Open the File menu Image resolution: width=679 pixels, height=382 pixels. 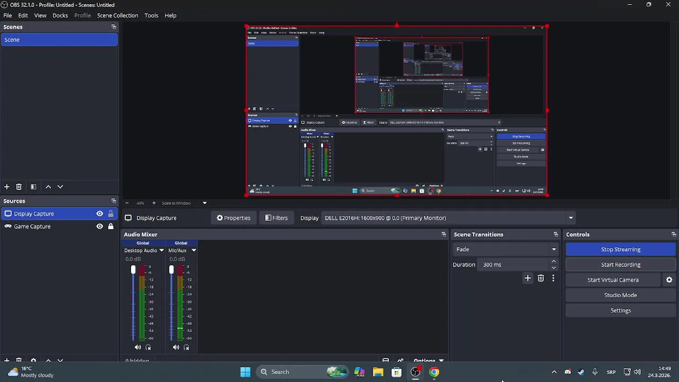point(8,15)
